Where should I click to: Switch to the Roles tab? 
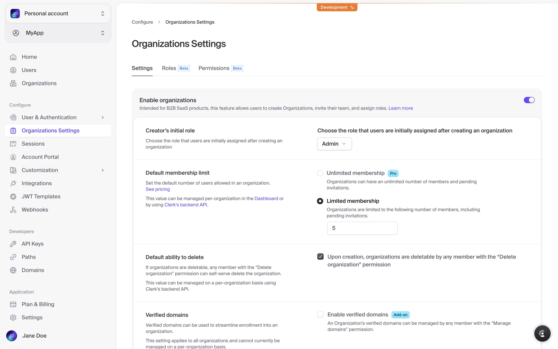click(169, 68)
